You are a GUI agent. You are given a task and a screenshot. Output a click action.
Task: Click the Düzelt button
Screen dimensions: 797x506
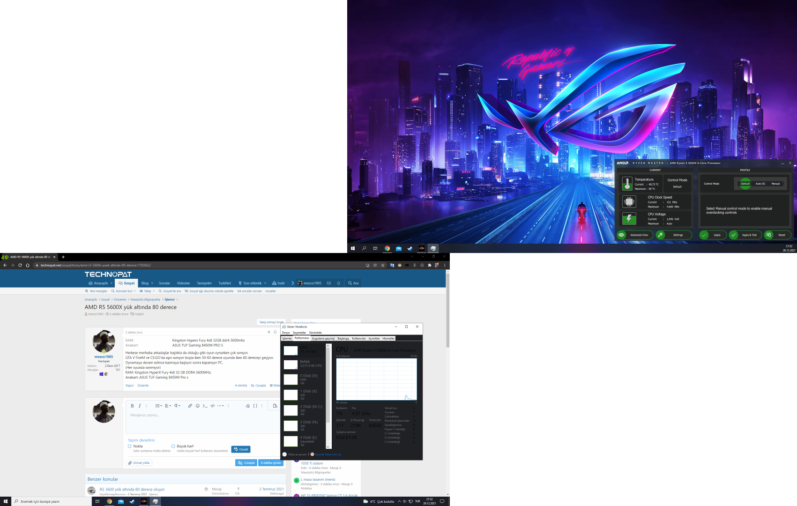241,449
